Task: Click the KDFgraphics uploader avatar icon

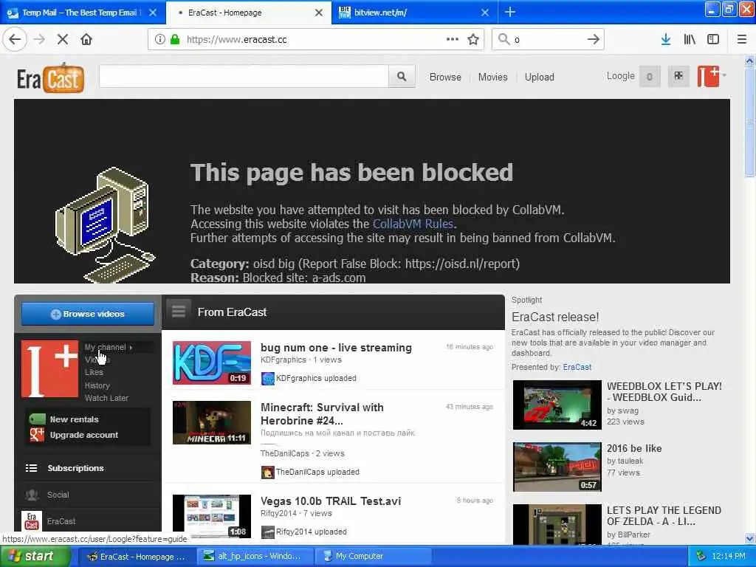Action: [x=267, y=379]
